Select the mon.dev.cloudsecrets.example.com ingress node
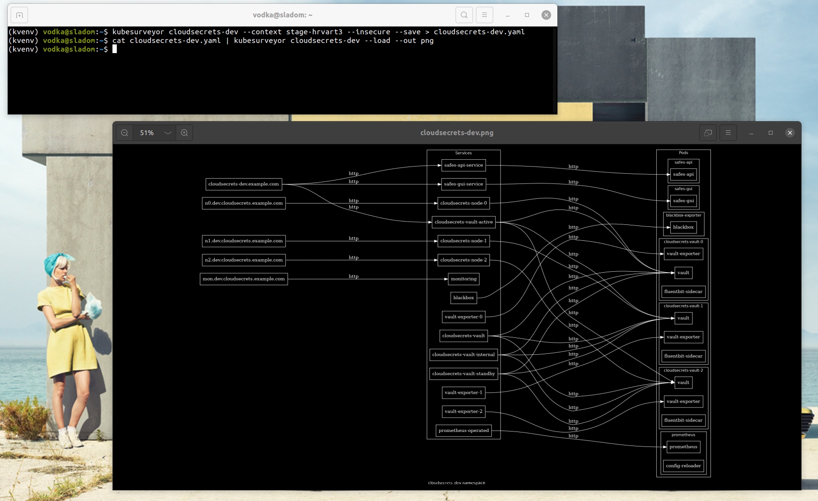818x501 pixels. 243,279
